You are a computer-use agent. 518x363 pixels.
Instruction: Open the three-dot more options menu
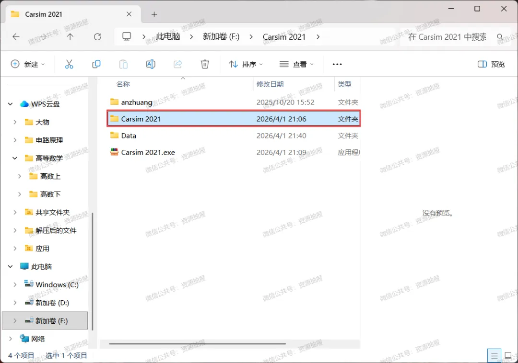click(x=337, y=64)
